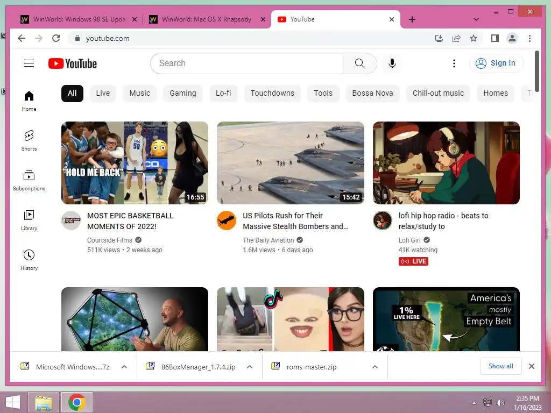Open Library from the sidebar
Image resolution: width=551 pixels, height=413 pixels.
pos(29,220)
